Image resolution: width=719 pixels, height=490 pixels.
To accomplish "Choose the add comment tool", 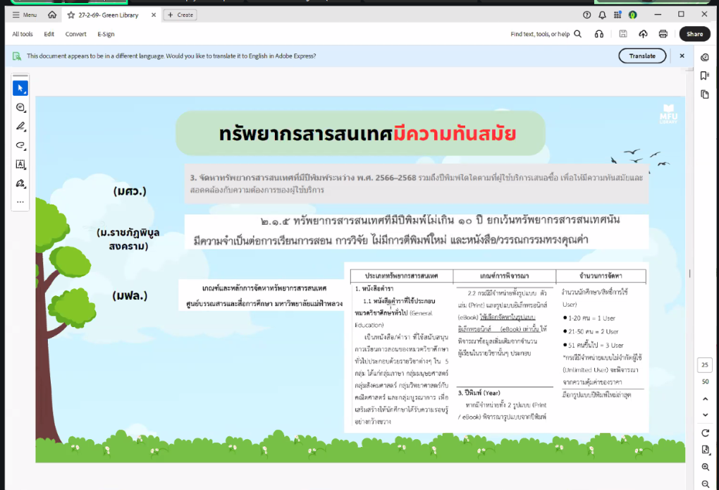I will click(x=20, y=107).
